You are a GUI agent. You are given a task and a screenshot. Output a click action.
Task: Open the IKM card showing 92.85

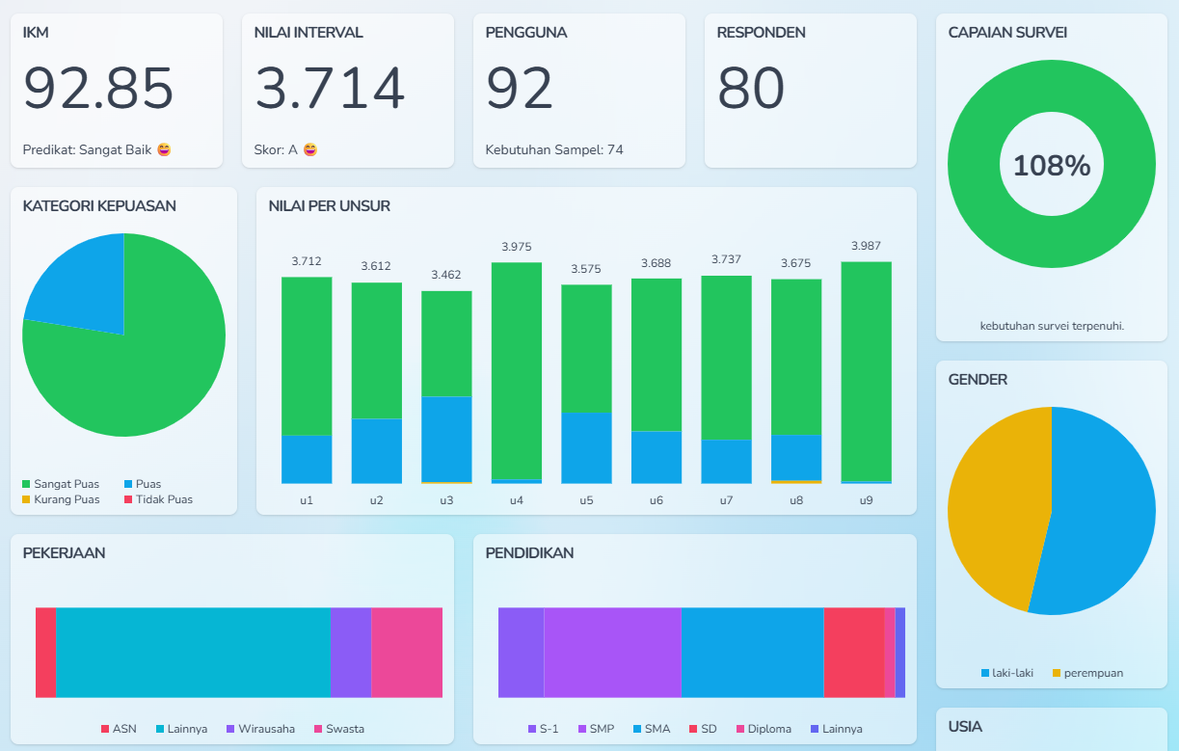pos(117,91)
